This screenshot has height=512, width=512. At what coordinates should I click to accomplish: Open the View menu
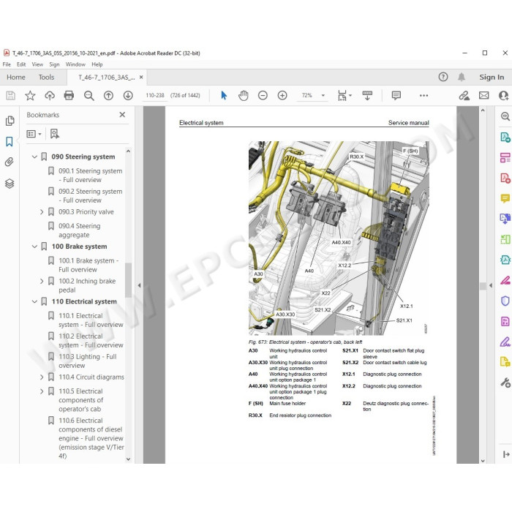pyautogui.click(x=37, y=64)
